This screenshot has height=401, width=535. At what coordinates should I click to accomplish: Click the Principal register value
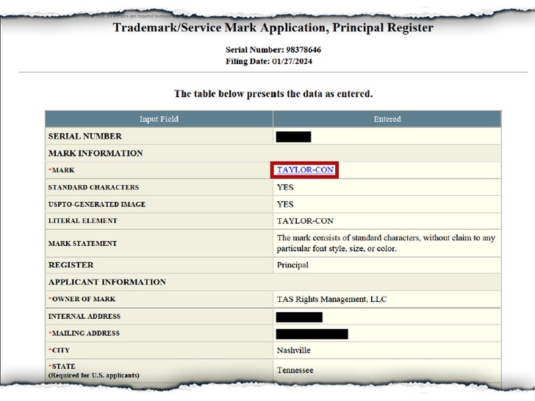pyautogui.click(x=292, y=265)
